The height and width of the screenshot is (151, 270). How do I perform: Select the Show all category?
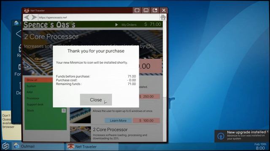tap(39, 80)
